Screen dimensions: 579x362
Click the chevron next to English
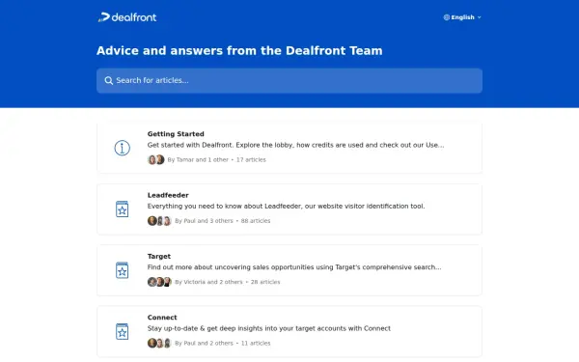tap(479, 17)
